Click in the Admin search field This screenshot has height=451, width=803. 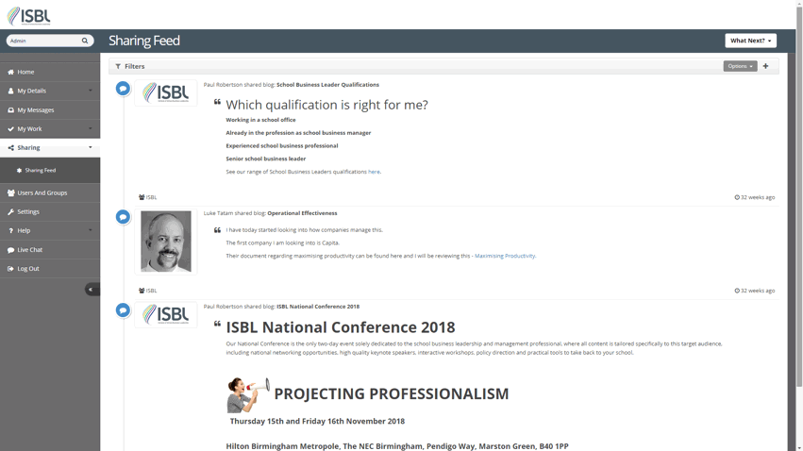click(43, 41)
